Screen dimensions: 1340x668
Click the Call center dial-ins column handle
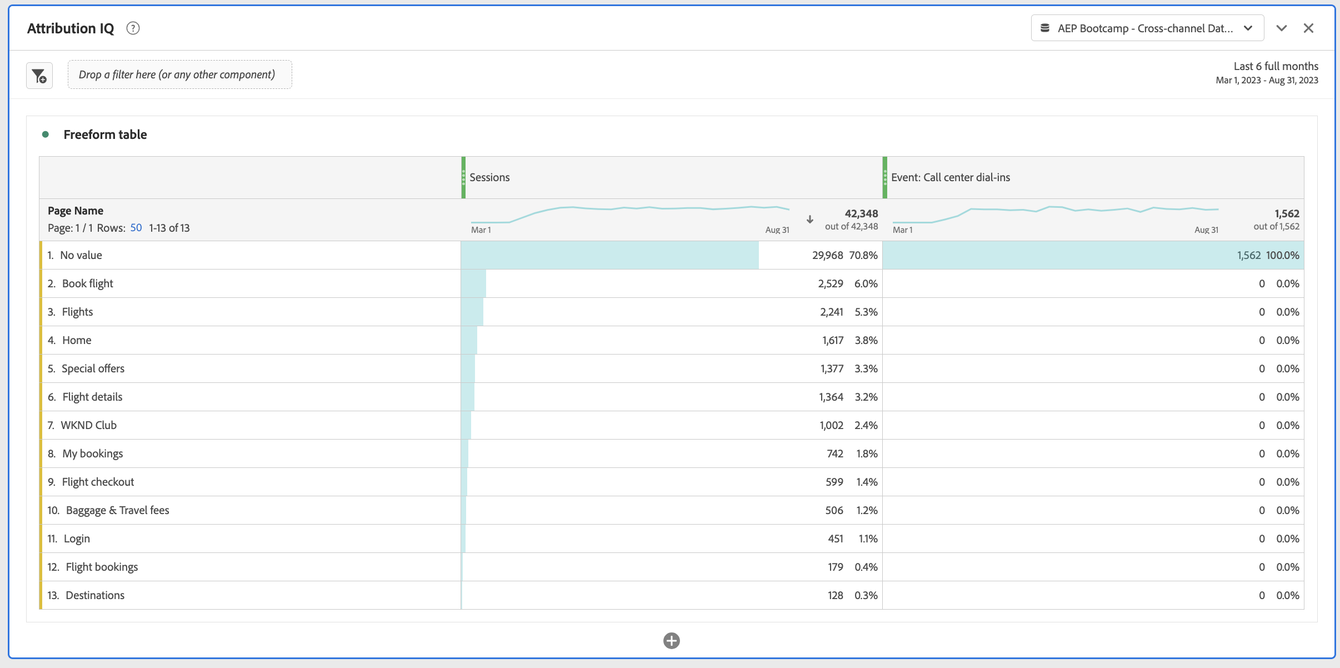pyautogui.click(x=885, y=177)
